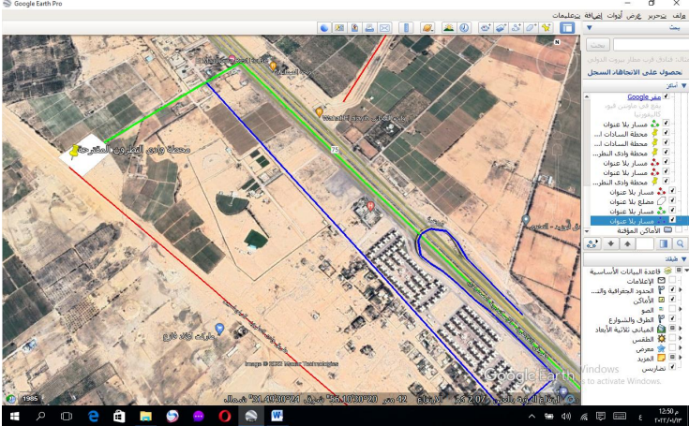The width and height of the screenshot is (689, 426).
Task: Click the compass N at map top right
Action: coord(557,42)
